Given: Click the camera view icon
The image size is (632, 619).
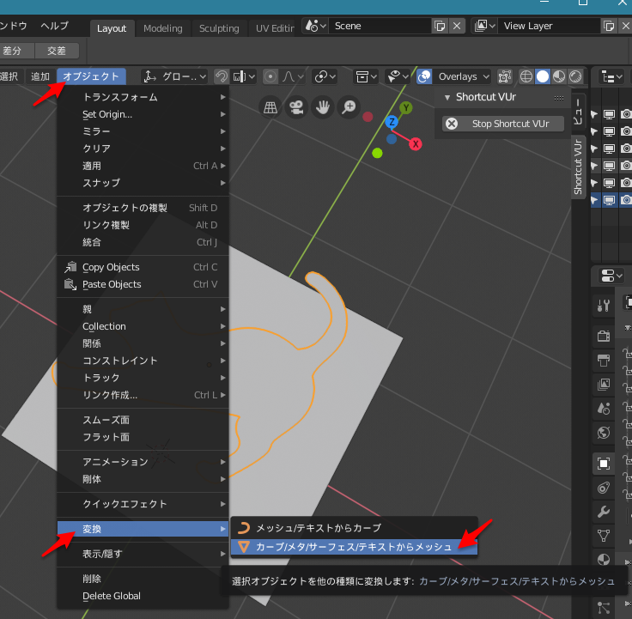Looking at the screenshot, I should tap(296, 107).
